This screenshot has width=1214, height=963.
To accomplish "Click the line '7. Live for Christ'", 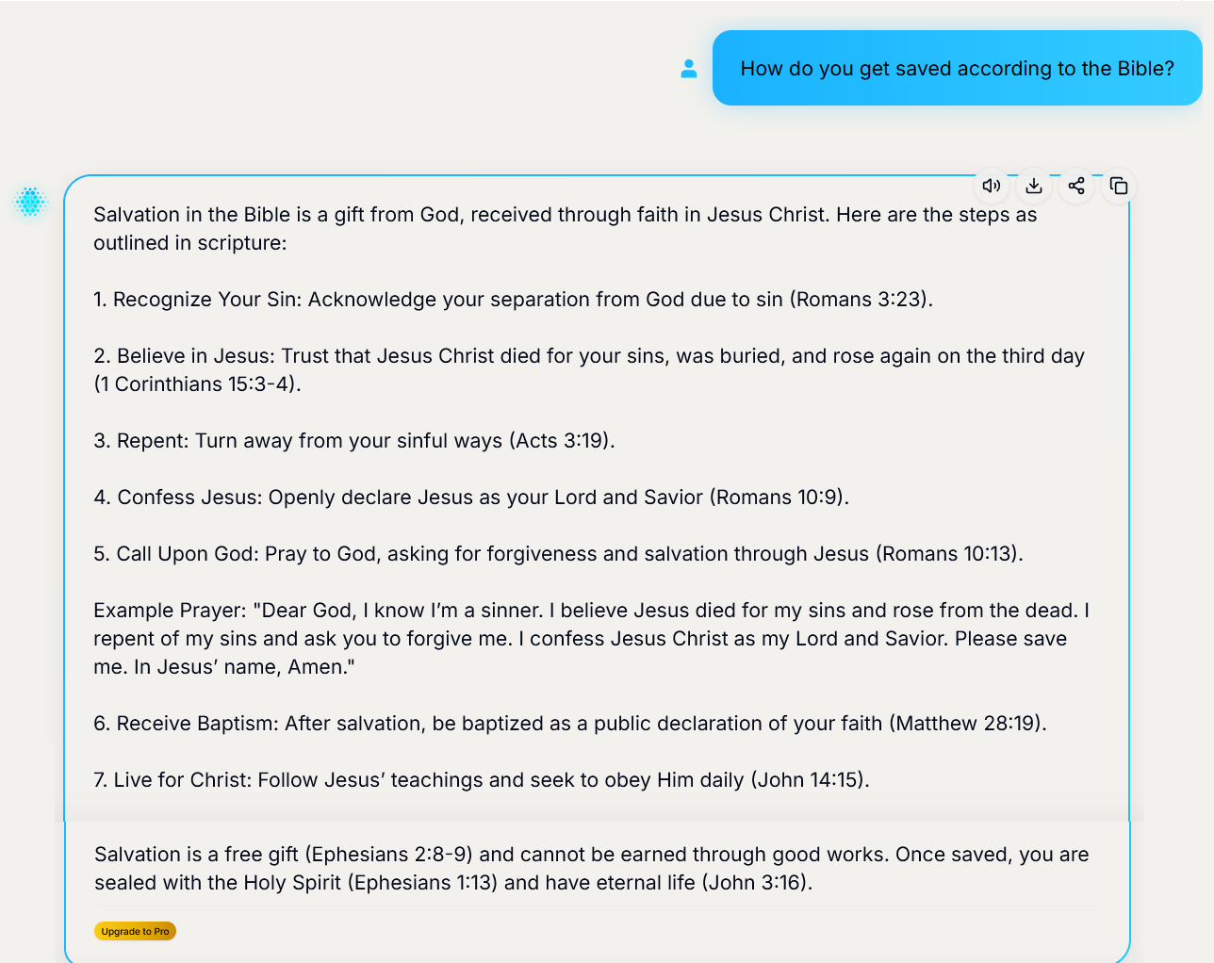I will click(482, 780).
